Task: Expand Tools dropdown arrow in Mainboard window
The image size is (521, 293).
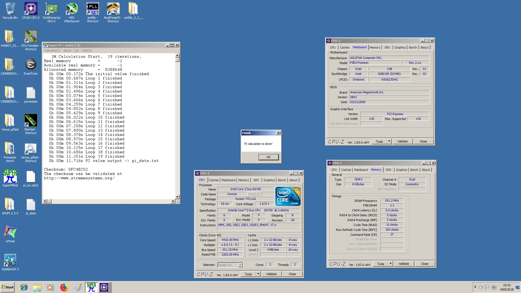Action: pos(389,141)
